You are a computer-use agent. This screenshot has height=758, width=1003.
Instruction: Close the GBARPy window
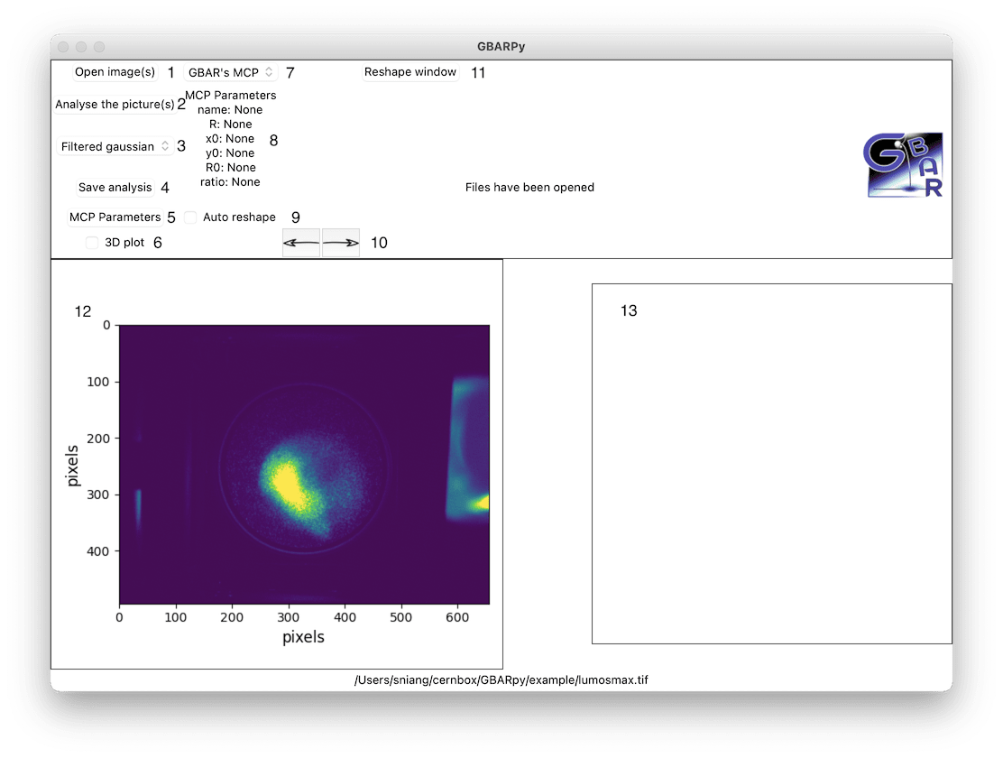coord(63,47)
